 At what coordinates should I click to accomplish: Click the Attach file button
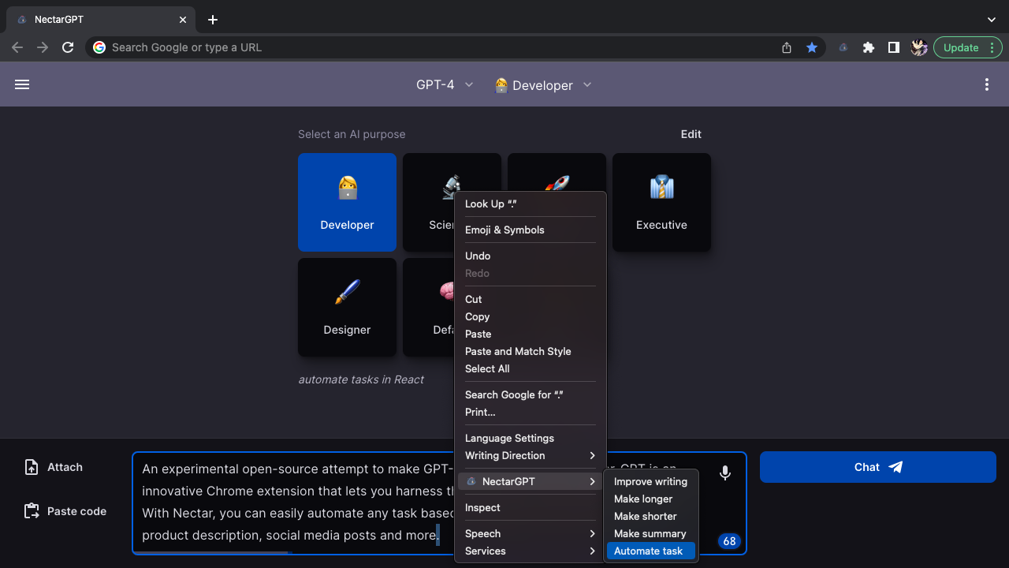pos(54,467)
